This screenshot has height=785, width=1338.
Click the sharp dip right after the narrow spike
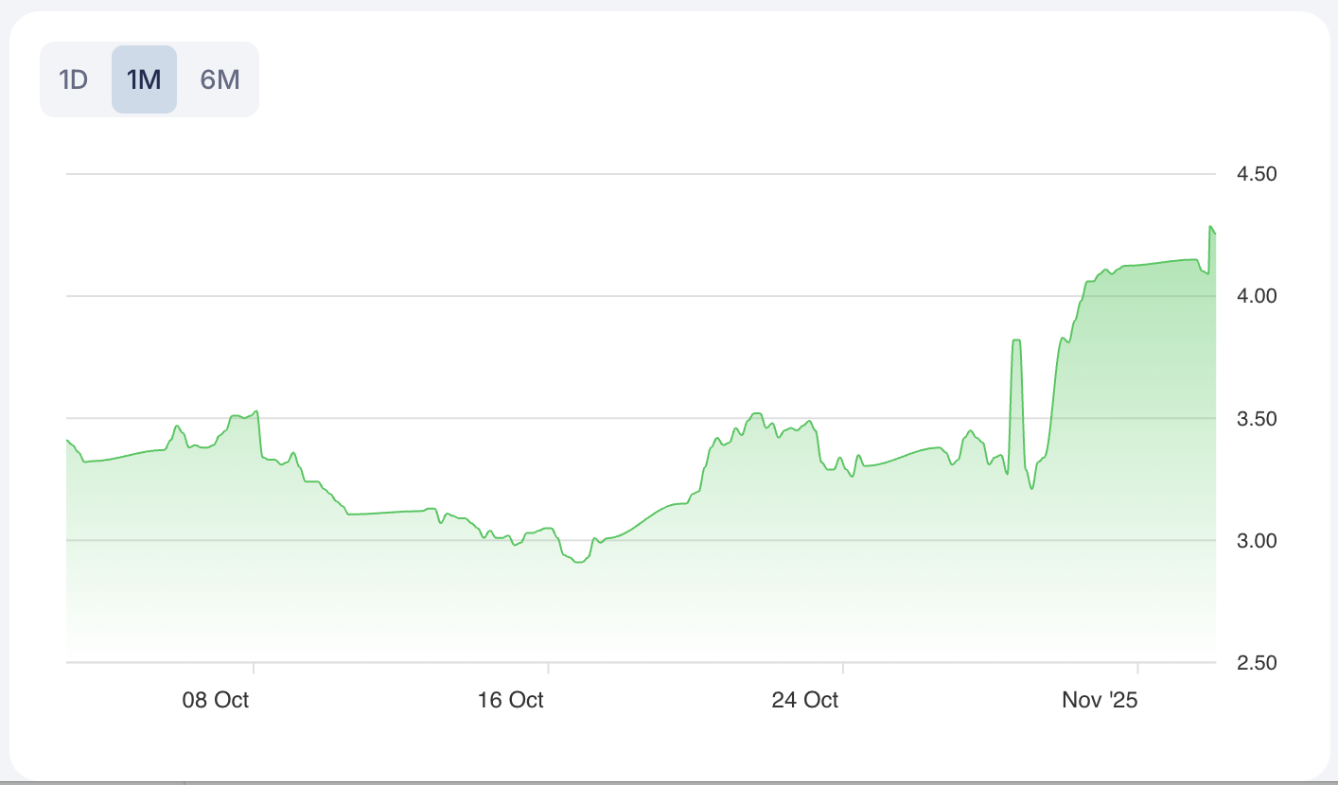[1032, 488]
